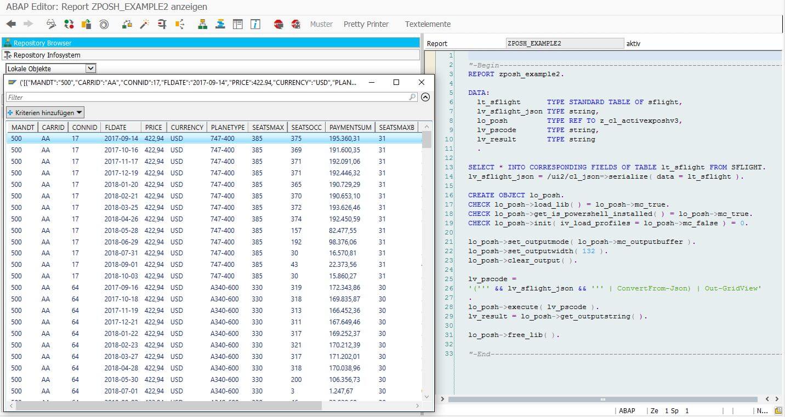785x417 pixels.
Task: Click into the Filter text field
Action: [x=208, y=97]
